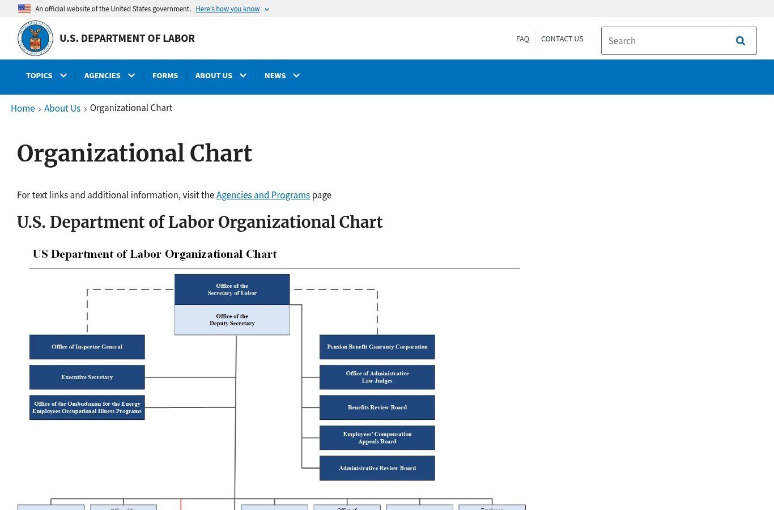
Task: Follow the Agencies and Programs link
Action: (263, 195)
